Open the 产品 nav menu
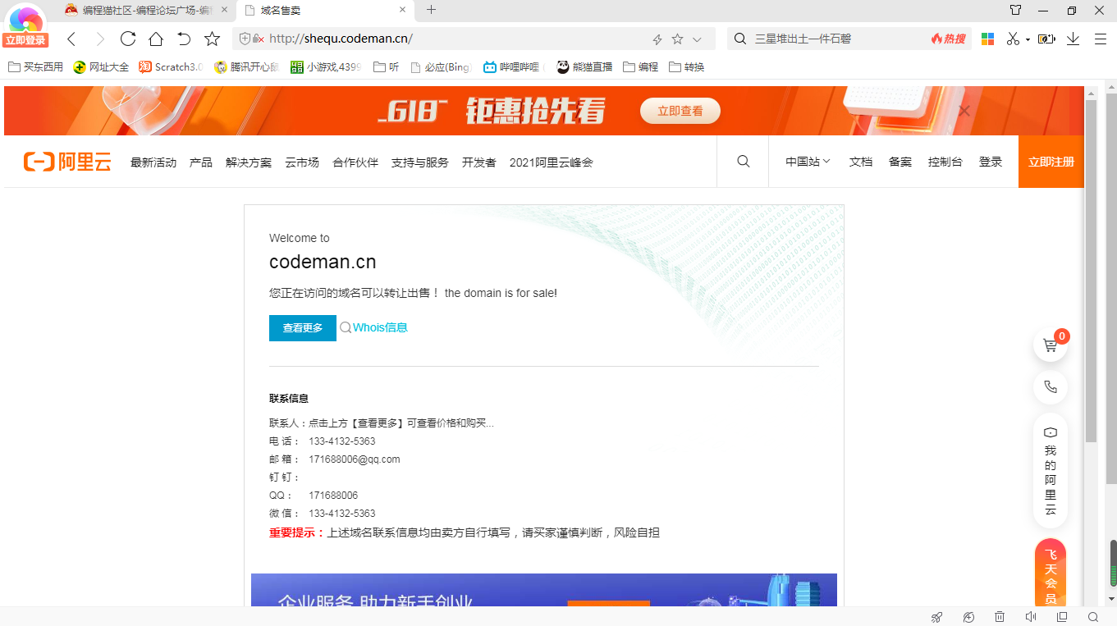This screenshot has width=1117, height=626. [201, 162]
